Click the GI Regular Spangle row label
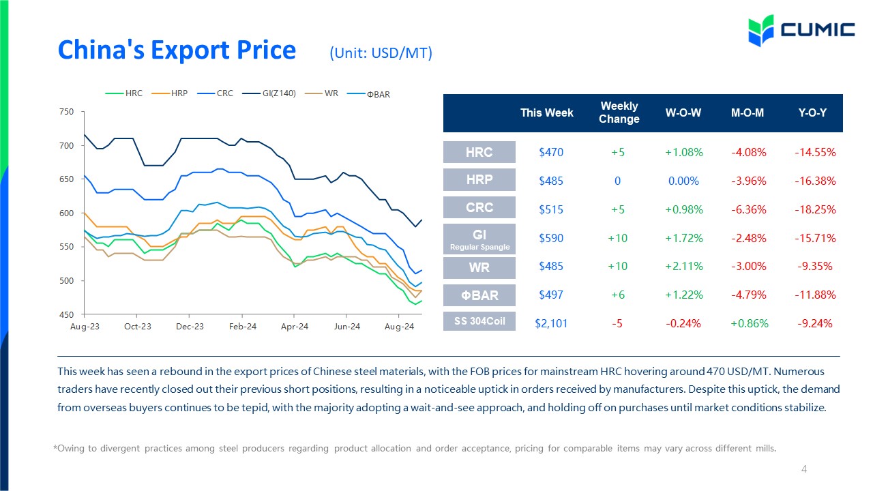This screenshot has width=873, height=491. [x=479, y=238]
